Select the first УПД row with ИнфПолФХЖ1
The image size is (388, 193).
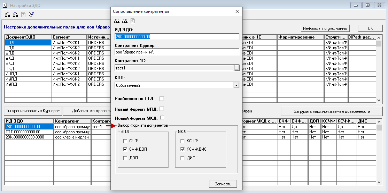pos(28,43)
